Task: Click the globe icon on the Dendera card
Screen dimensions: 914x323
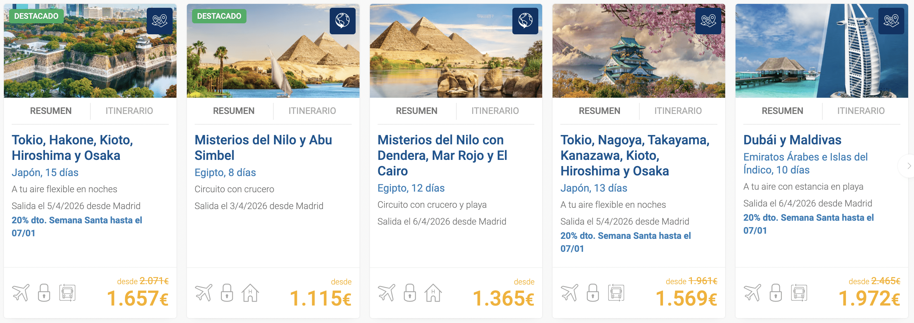Action: point(525,21)
